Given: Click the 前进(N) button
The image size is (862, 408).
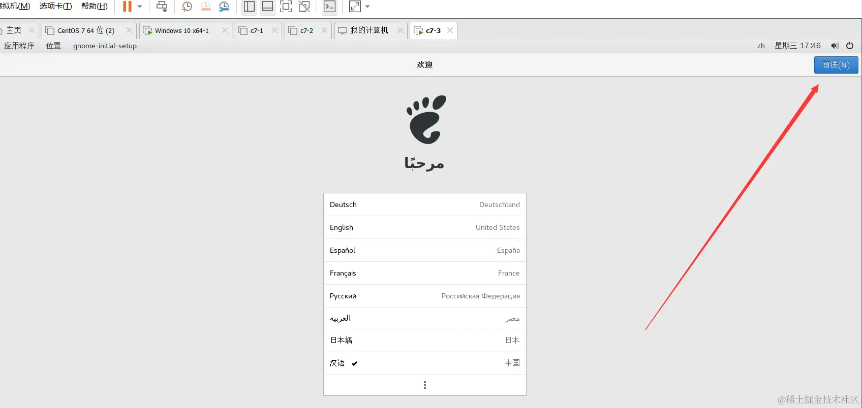Looking at the screenshot, I should click(836, 65).
